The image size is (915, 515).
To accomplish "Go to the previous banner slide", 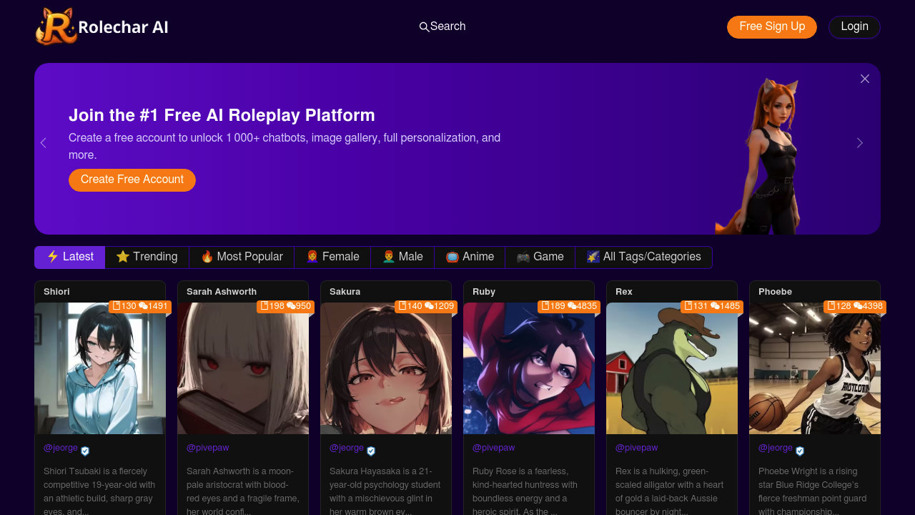I will pyautogui.click(x=43, y=143).
